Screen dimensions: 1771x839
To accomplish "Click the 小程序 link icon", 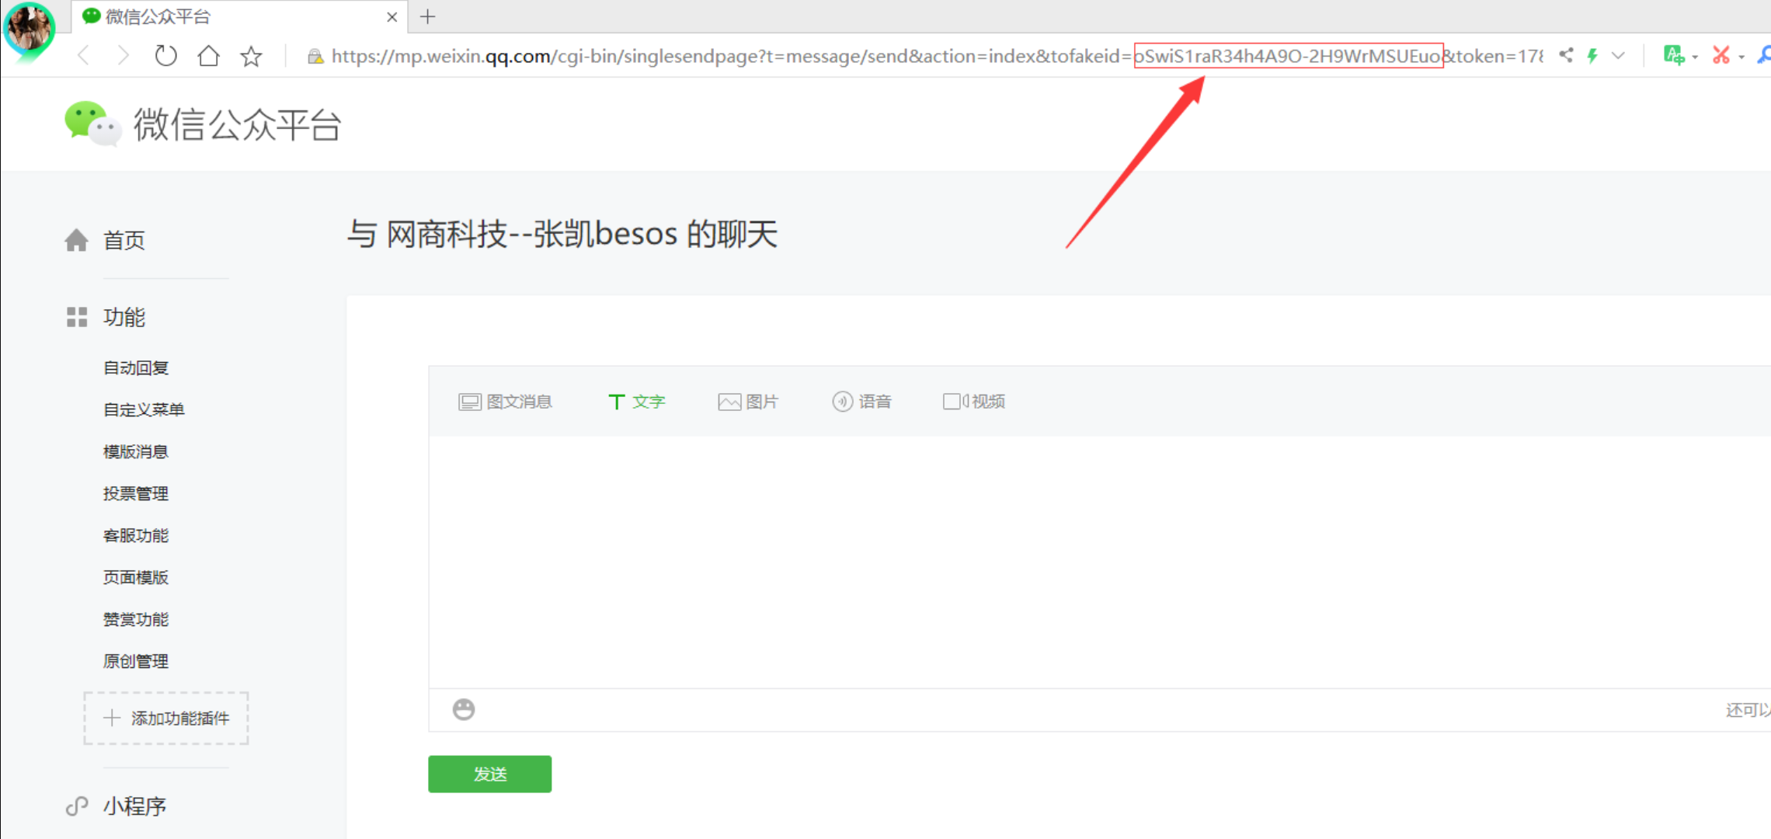I will (76, 806).
